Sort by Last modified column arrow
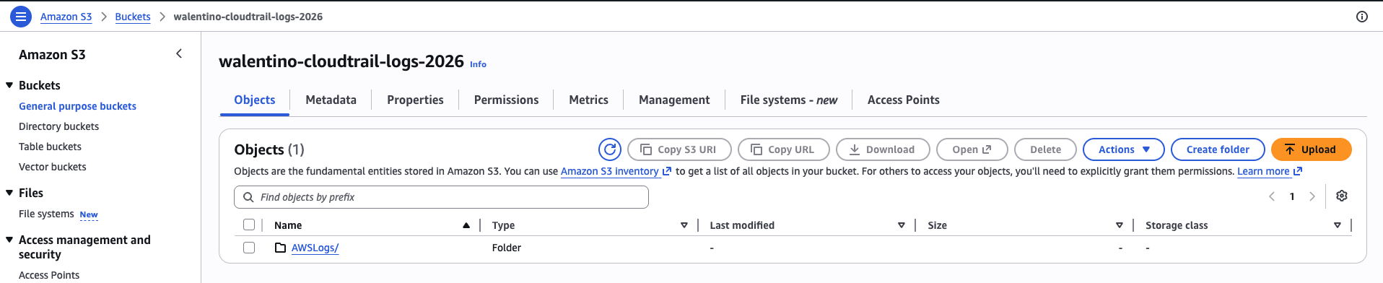The height and width of the screenshot is (283, 1383). pyautogui.click(x=902, y=225)
